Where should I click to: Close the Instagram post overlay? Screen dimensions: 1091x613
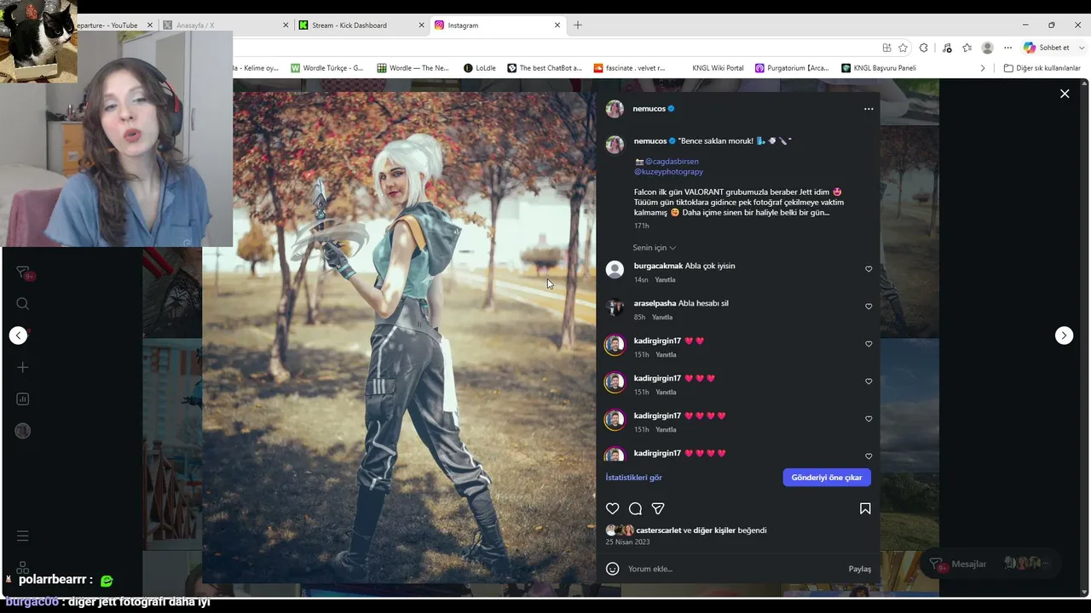click(1065, 94)
